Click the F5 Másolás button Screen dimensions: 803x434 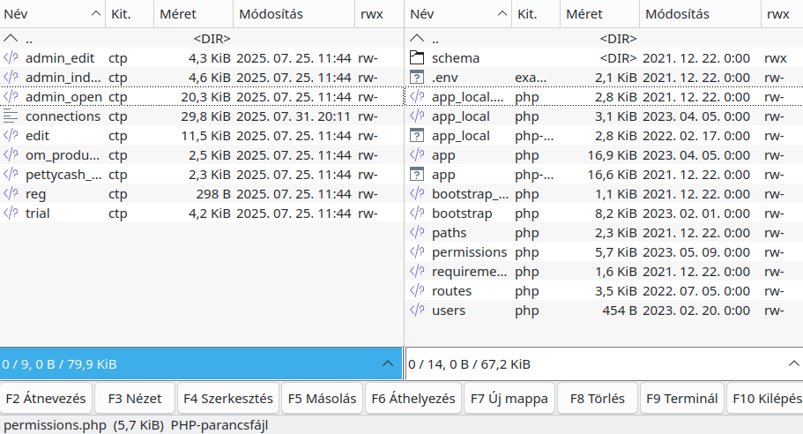point(322,398)
